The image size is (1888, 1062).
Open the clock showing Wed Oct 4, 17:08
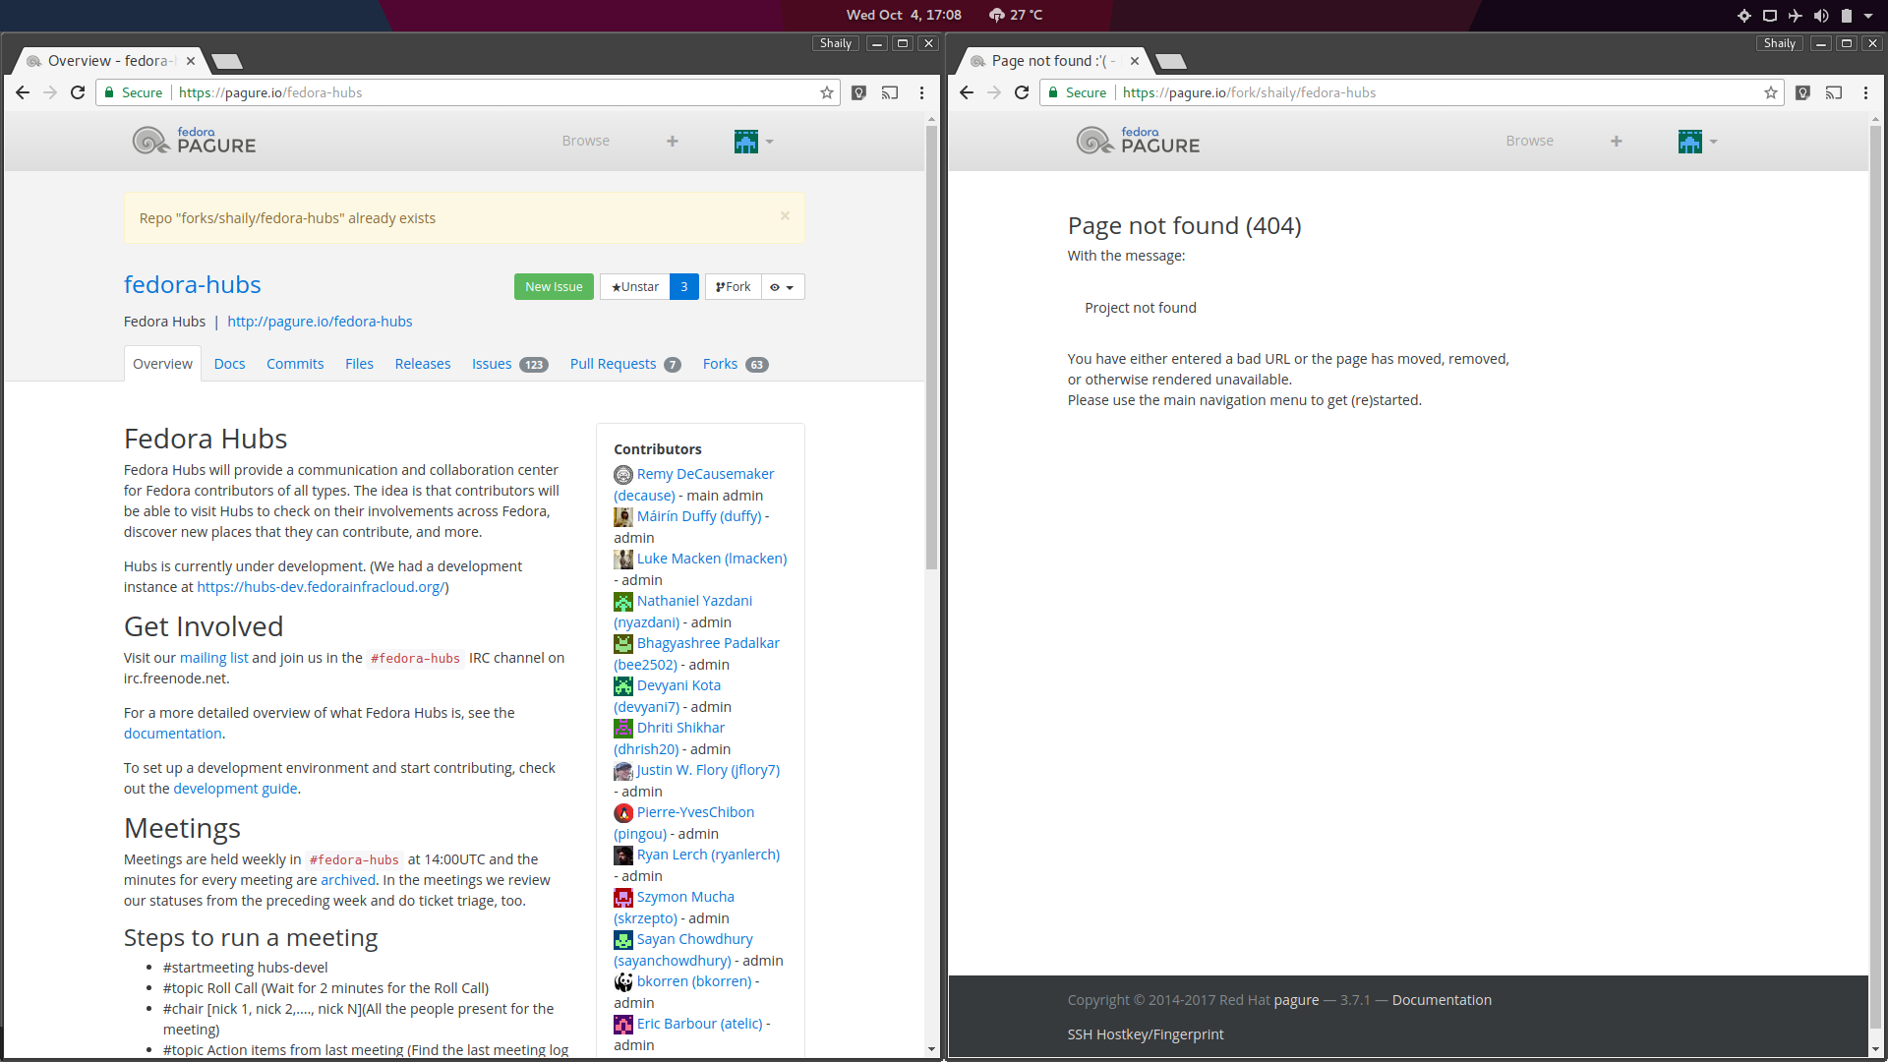(x=904, y=15)
